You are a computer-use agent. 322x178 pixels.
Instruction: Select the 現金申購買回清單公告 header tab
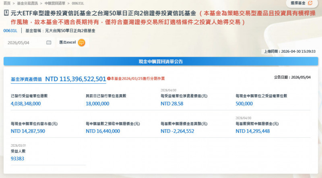pos(161,61)
